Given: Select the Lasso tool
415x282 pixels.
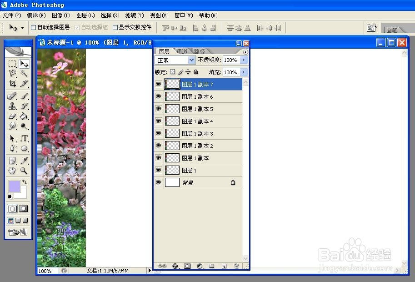Looking at the screenshot, I should click(x=12, y=73).
